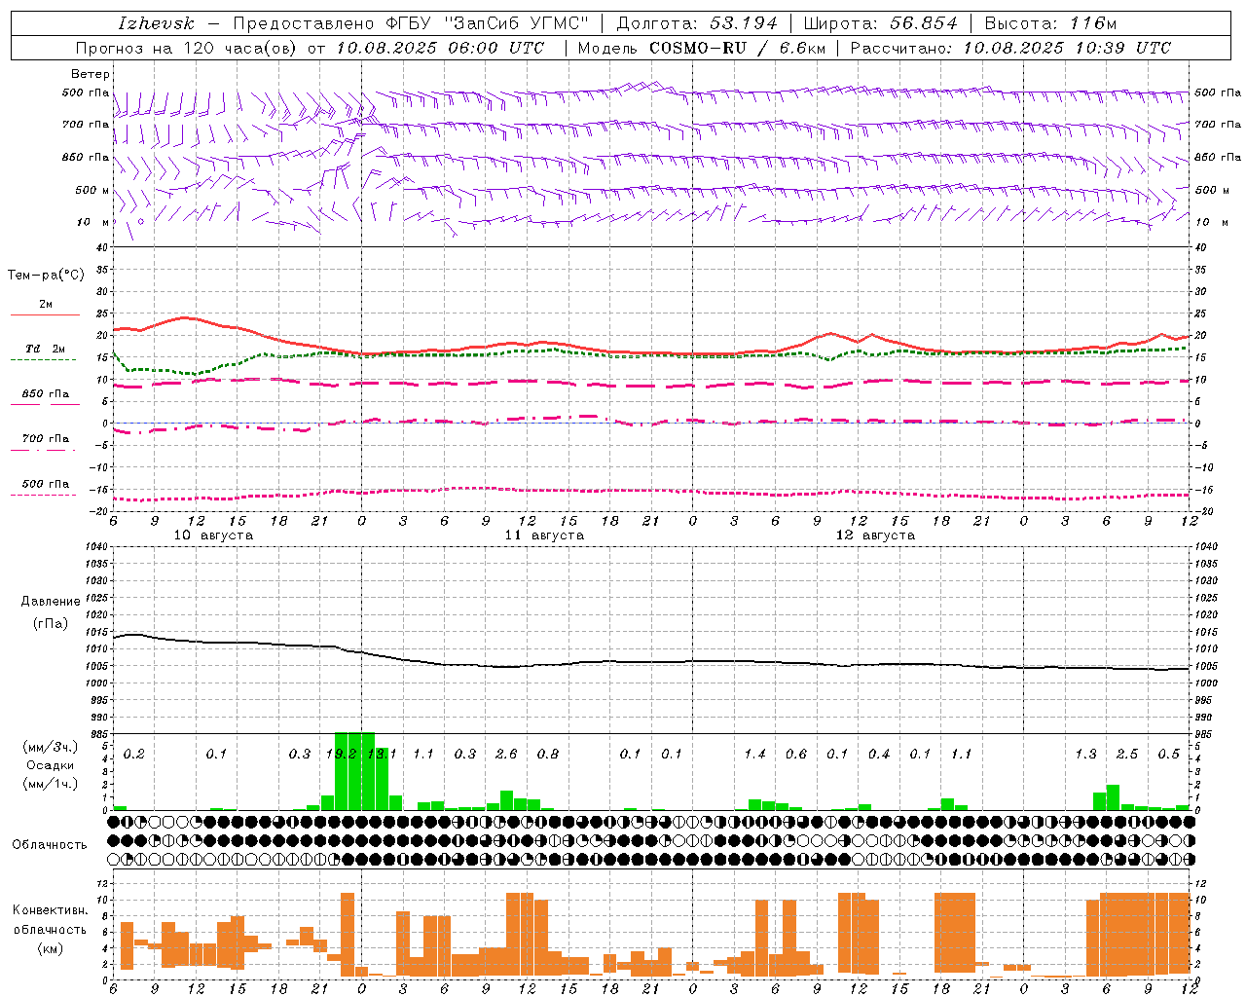The height and width of the screenshot is (997, 1246).
Task: Select the 'Широта: 56.854' header value
Action: [880, 23]
